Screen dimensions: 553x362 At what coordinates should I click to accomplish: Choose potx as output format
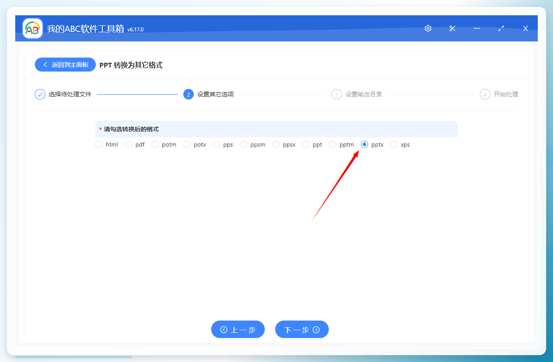pyautogui.click(x=187, y=144)
